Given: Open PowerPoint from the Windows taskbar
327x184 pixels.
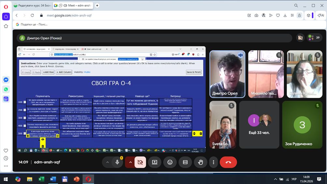Looking at the screenshot, I should 77,179.
